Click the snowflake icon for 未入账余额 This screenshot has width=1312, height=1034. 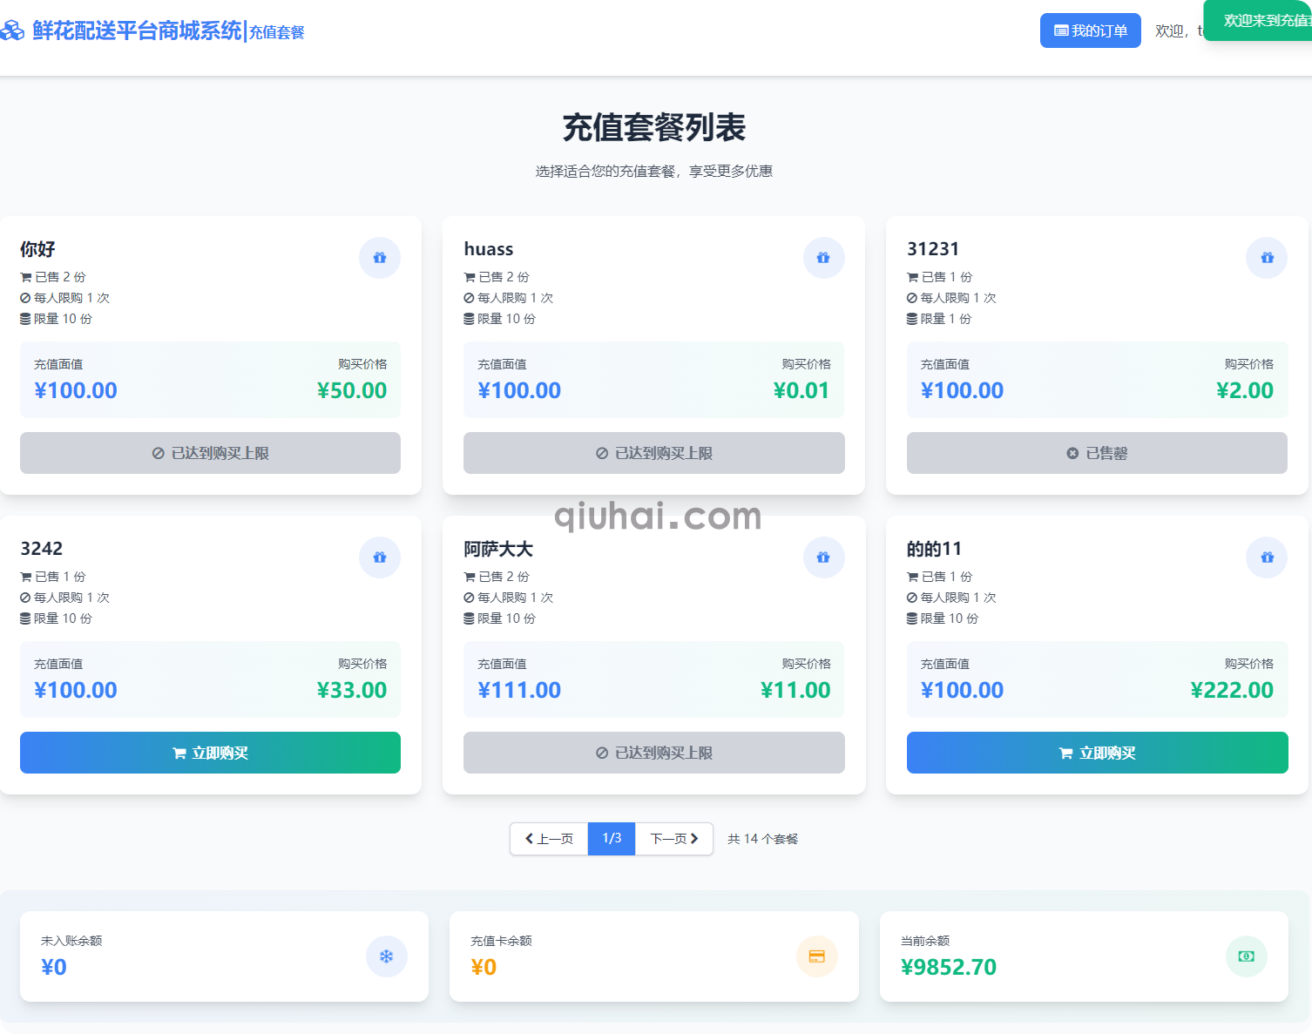[386, 956]
